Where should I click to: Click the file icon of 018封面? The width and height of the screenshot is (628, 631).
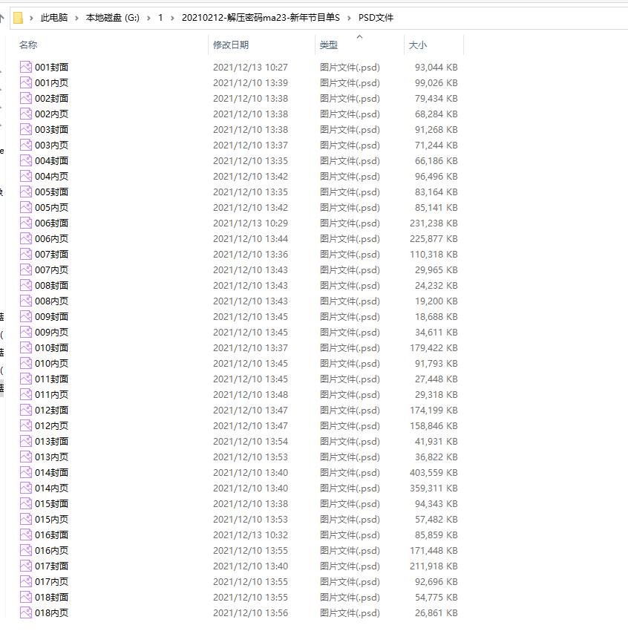26,597
